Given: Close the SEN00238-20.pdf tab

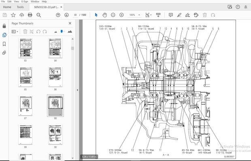Looking at the screenshot, I should 61,7.
